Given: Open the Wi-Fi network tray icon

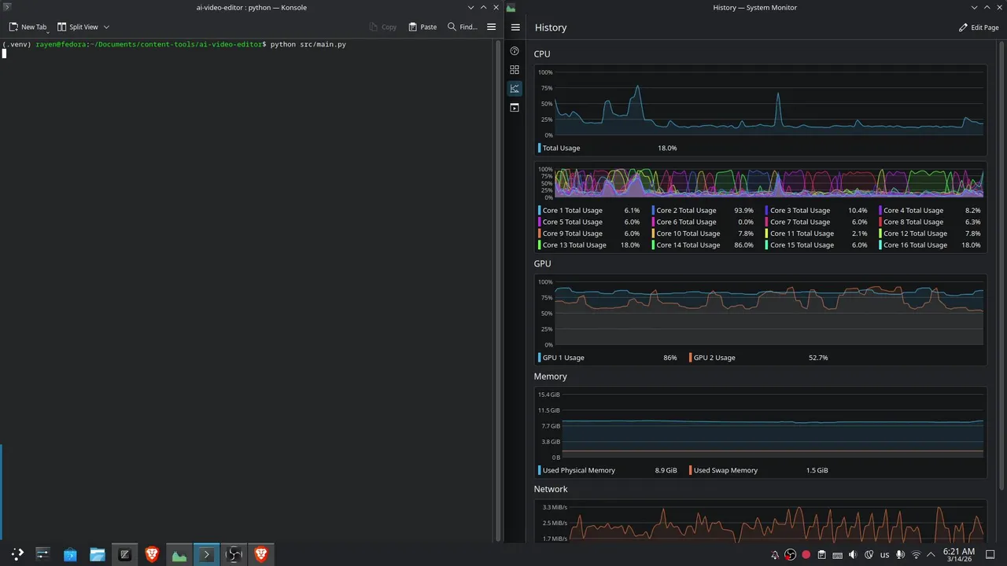Looking at the screenshot, I should click(x=916, y=555).
